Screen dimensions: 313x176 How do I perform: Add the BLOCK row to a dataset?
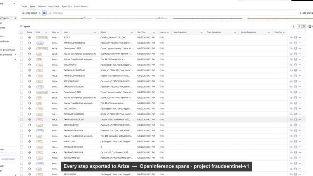click(x=296, y=37)
